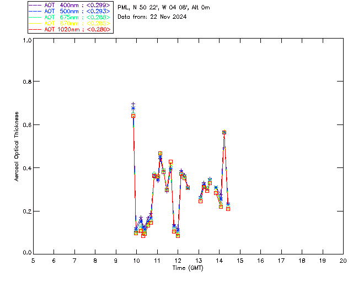Viewport: 353px width, 282px height.
Task: Click the 'Data from: 22 Nov 2024' text
Action: click(152, 17)
